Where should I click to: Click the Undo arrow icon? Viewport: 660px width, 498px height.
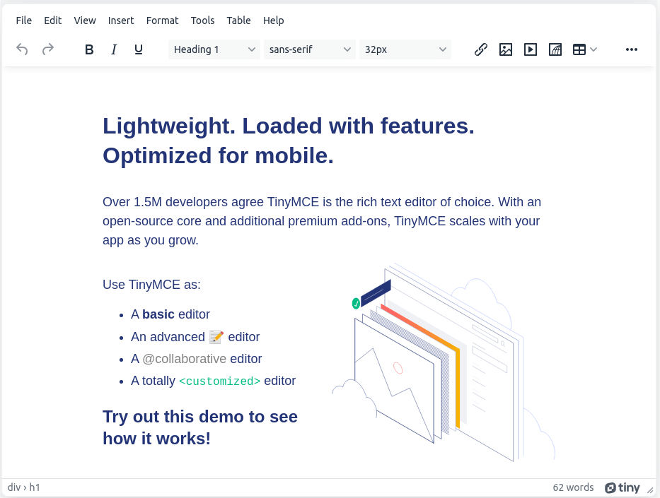click(22, 49)
